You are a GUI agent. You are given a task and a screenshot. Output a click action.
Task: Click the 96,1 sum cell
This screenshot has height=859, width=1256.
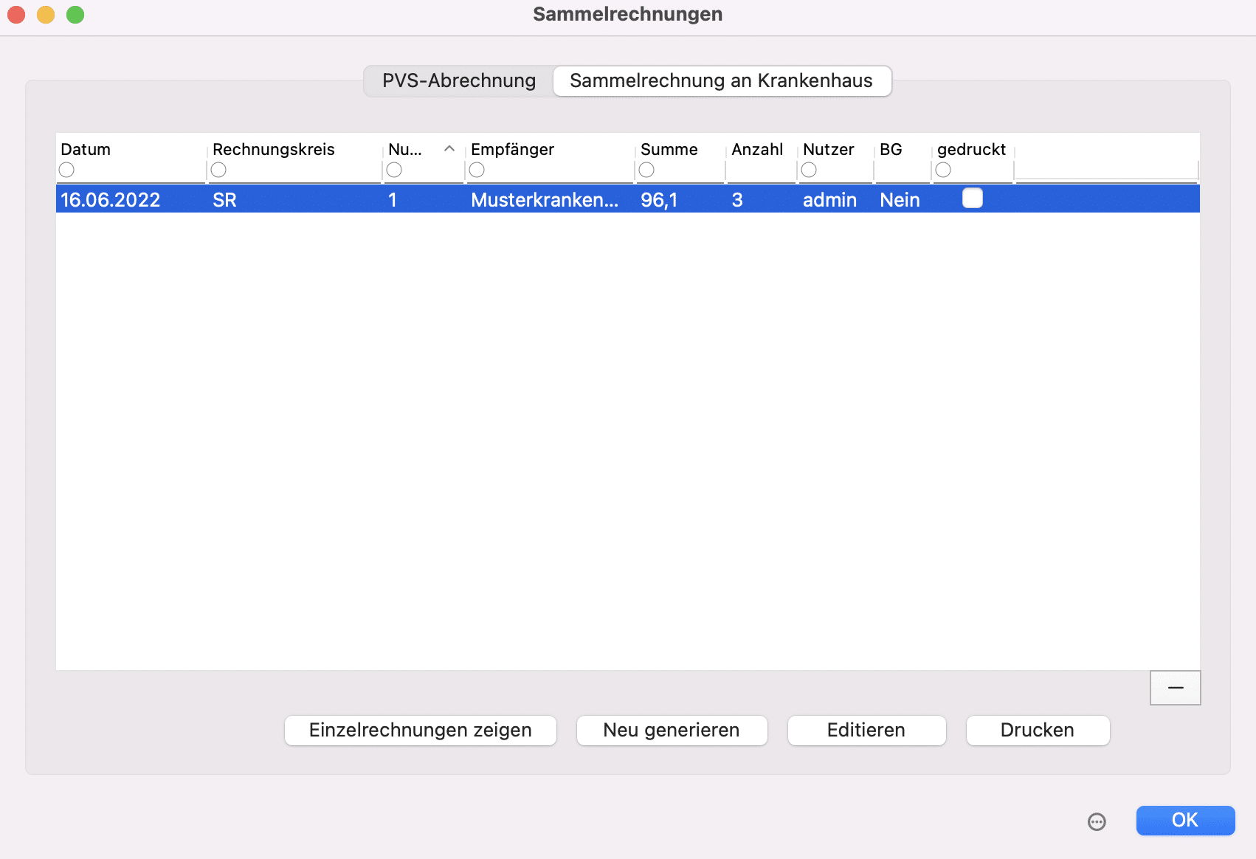pyautogui.click(x=659, y=200)
